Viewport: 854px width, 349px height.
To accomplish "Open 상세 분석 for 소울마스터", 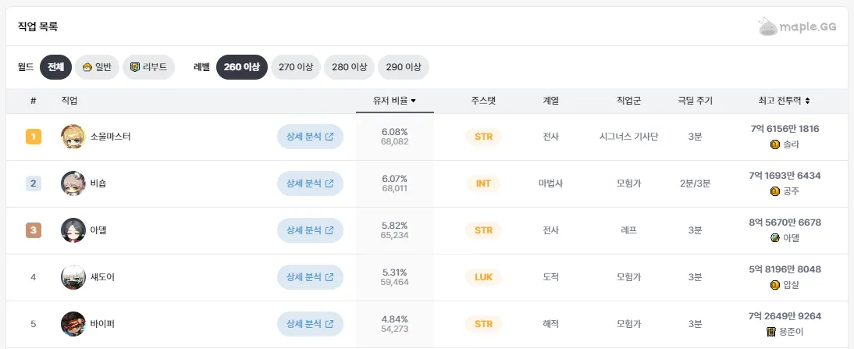I will (x=310, y=137).
